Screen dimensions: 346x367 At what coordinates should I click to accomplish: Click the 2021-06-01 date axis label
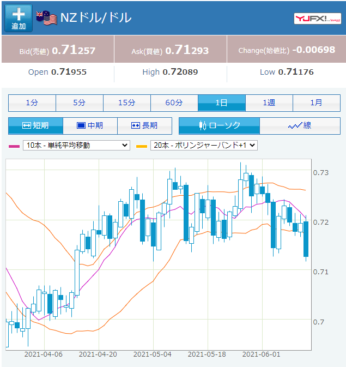[262, 354]
